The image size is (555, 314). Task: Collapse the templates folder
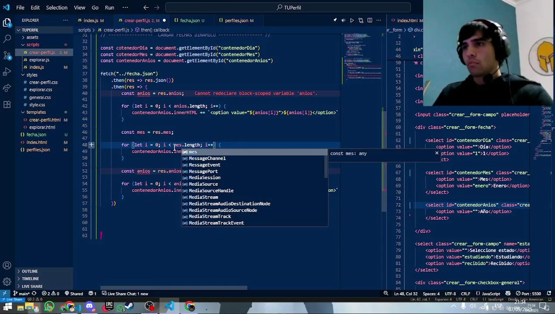pyautogui.click(x=36, y=112)
